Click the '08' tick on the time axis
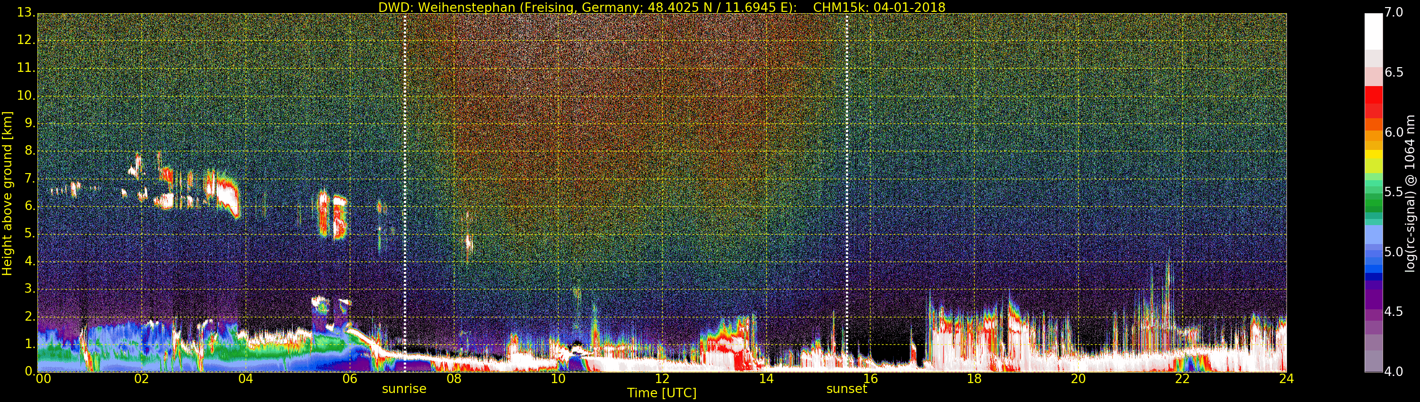 click(454, 379)
